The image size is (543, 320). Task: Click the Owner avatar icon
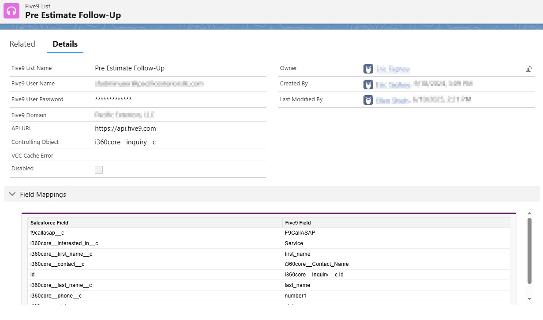(368, 69)
